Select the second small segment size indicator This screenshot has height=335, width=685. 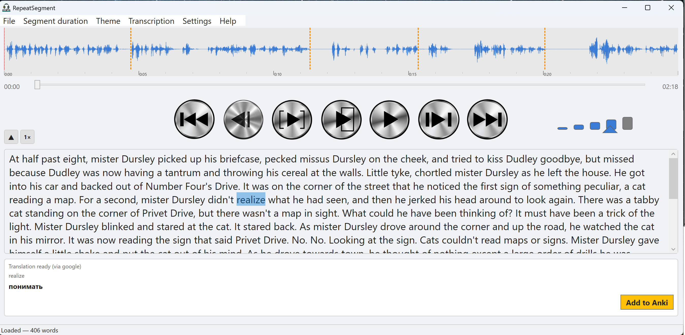[579, 127]
